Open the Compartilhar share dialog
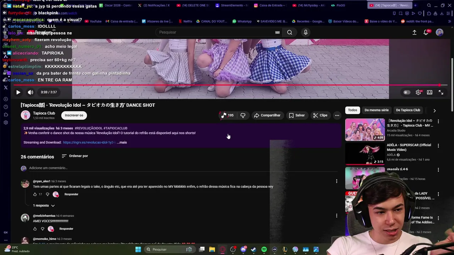 (267, 115)
